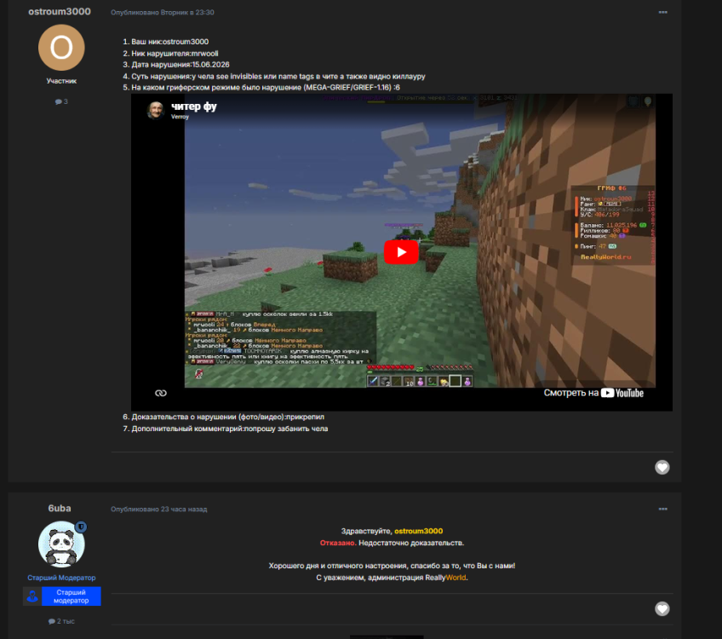Click the copy link icon in video
This screenshot has height=639, width=722.
[161, 393]
